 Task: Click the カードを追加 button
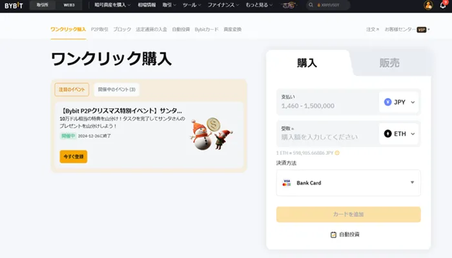(349, 214)
